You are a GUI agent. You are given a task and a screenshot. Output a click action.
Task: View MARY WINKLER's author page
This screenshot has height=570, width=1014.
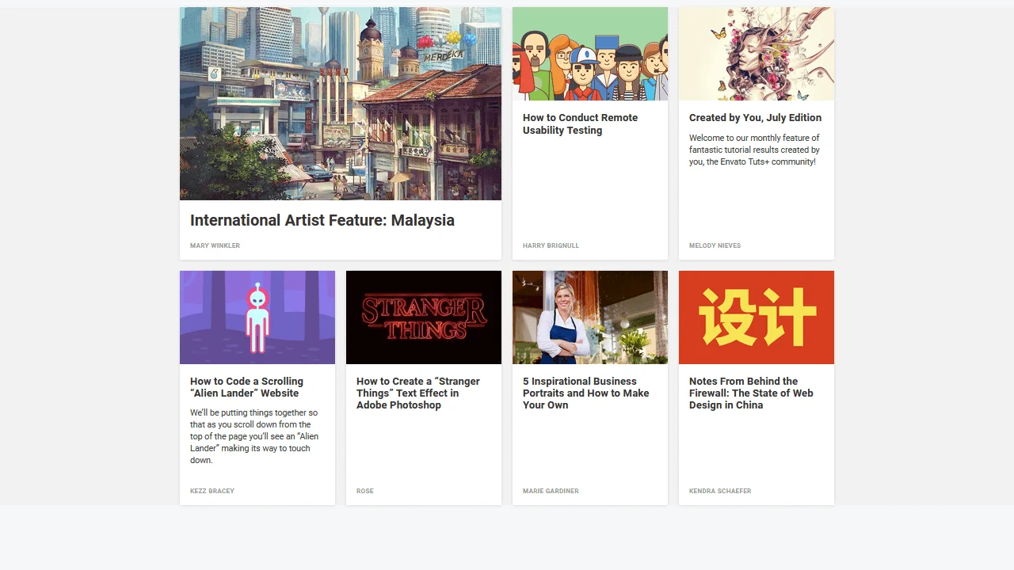(x=215, y=245)
